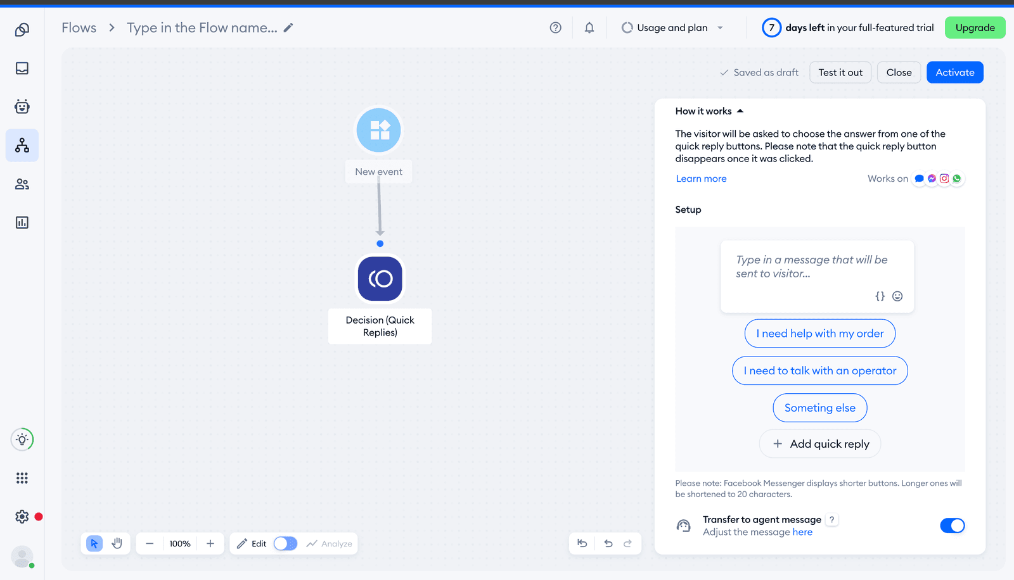Open the help question mark icon
Image resolution: width=1014 pixels, height=580 pixels.
(x=556, y=28)
